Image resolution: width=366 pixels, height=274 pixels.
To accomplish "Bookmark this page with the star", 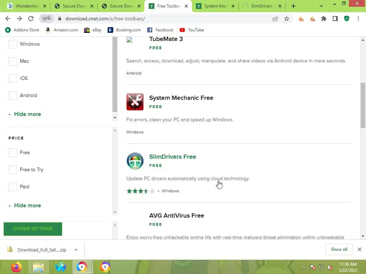I will point(287,19).
